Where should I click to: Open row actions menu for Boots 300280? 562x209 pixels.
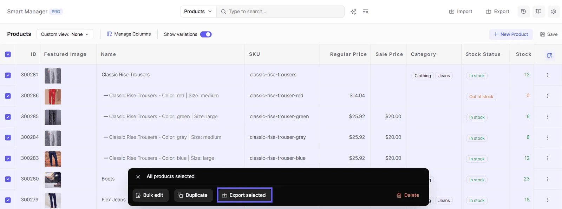point(548,179)
